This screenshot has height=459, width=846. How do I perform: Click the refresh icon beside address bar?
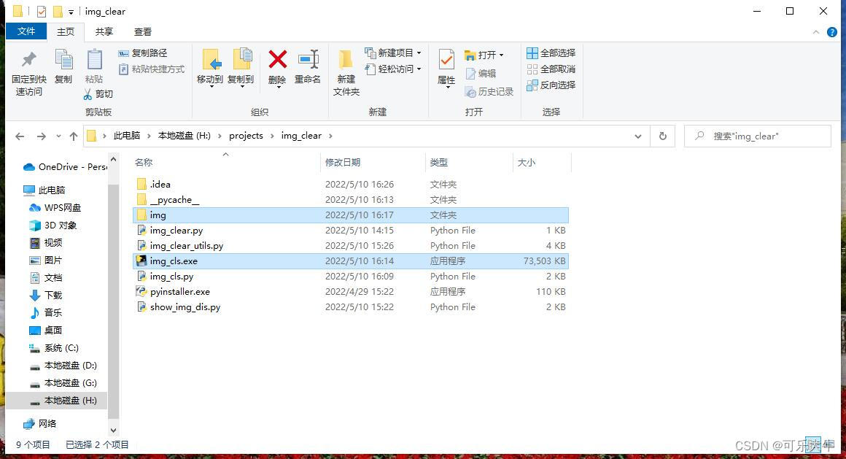pyautogui.click(x=662, y=136)
